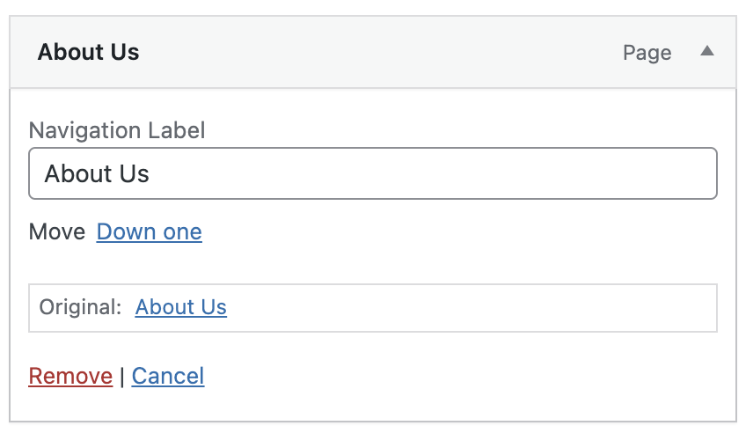Click the separator between Remove and Cancel
Viewport: 753px width, 433px height.
tap(122, 377)
